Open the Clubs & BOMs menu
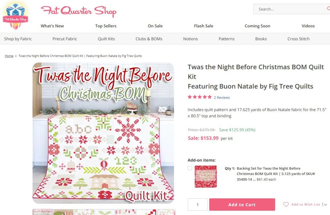Viewport: 330px width, 215px height. [x=149, y=39]
